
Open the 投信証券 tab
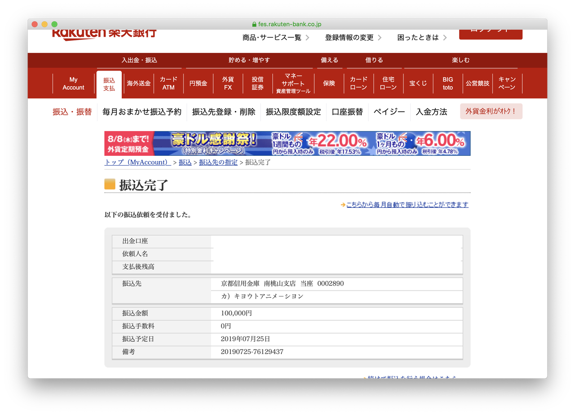257,84
